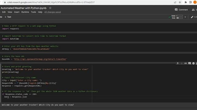Star the Automated Weather with Python notebook
197x110 pixels.
click(x=50, y=8)
